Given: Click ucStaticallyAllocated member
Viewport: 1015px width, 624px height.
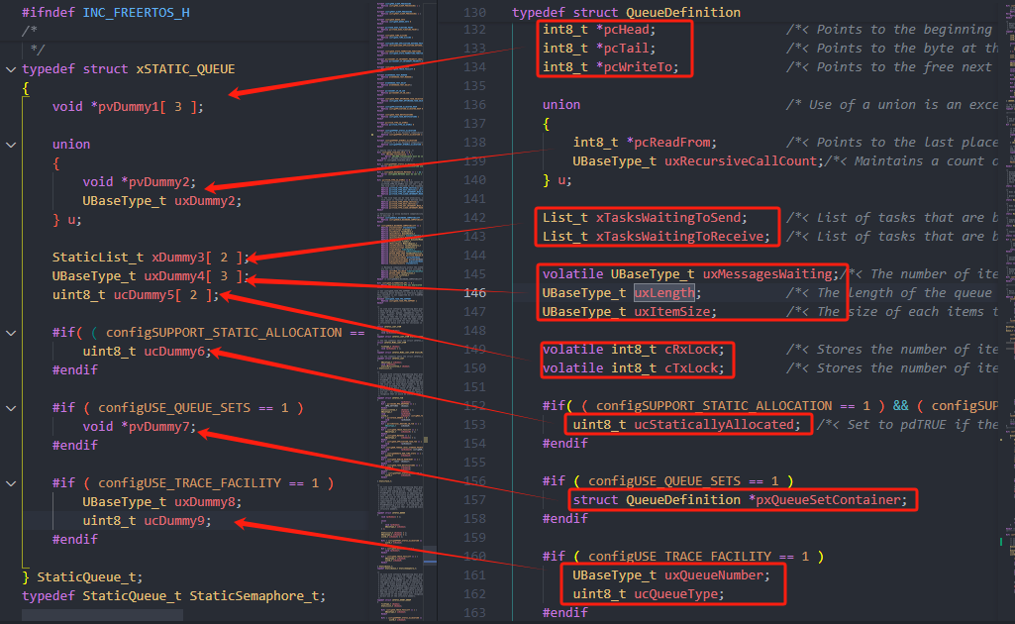Looking at the screenshot, I should pyautogui.click(x=714, y=425).
